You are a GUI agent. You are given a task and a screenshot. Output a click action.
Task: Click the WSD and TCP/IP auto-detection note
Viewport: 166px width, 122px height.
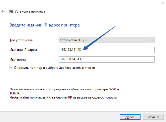click(64, 91)
